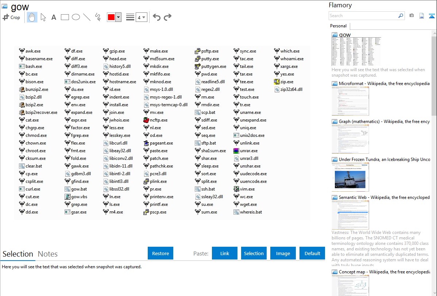Click the unrar.exe colorful icon

tap(236, 151)
